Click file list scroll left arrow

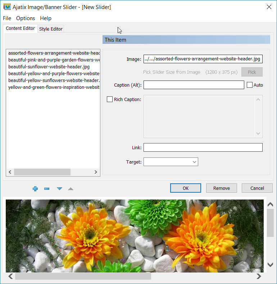point(10,172)
